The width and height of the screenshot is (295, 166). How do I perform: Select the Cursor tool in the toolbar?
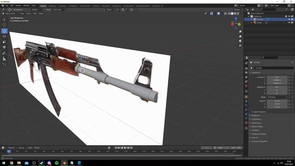4,24
